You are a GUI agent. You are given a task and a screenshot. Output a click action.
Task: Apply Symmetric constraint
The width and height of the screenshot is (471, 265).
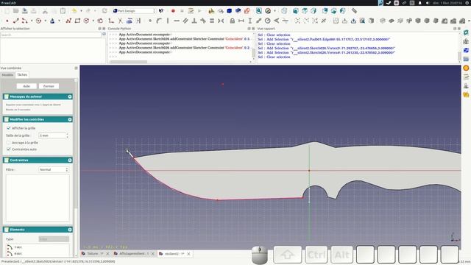221,21
